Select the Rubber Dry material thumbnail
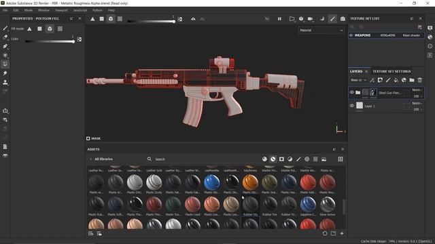Screen dimensions: 435x244 tap(250, 204)
